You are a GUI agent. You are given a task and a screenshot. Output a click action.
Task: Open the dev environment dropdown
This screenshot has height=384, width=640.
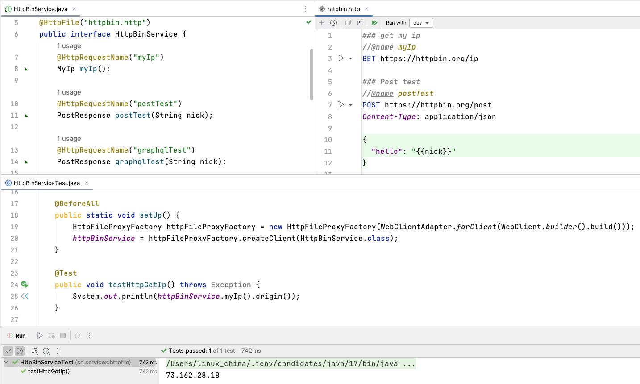(x=421, y=22)
